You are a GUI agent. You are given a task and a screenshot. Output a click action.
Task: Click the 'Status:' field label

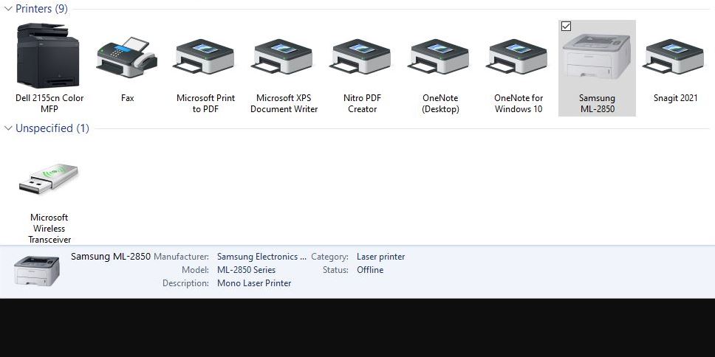(x=335, y=270)
